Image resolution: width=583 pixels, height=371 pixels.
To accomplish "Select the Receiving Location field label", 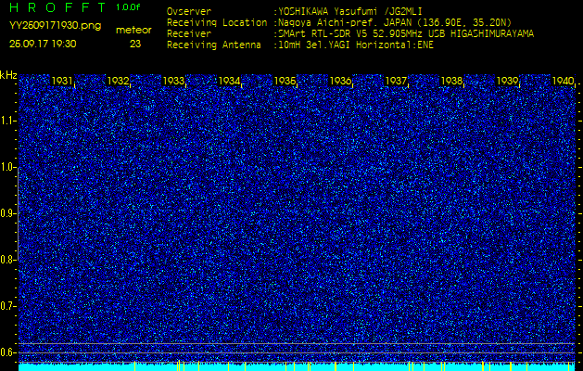I will pyautogui.click(x=217, y=22).
